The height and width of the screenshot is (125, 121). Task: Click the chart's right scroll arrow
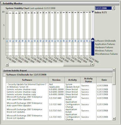click(92, 65)
